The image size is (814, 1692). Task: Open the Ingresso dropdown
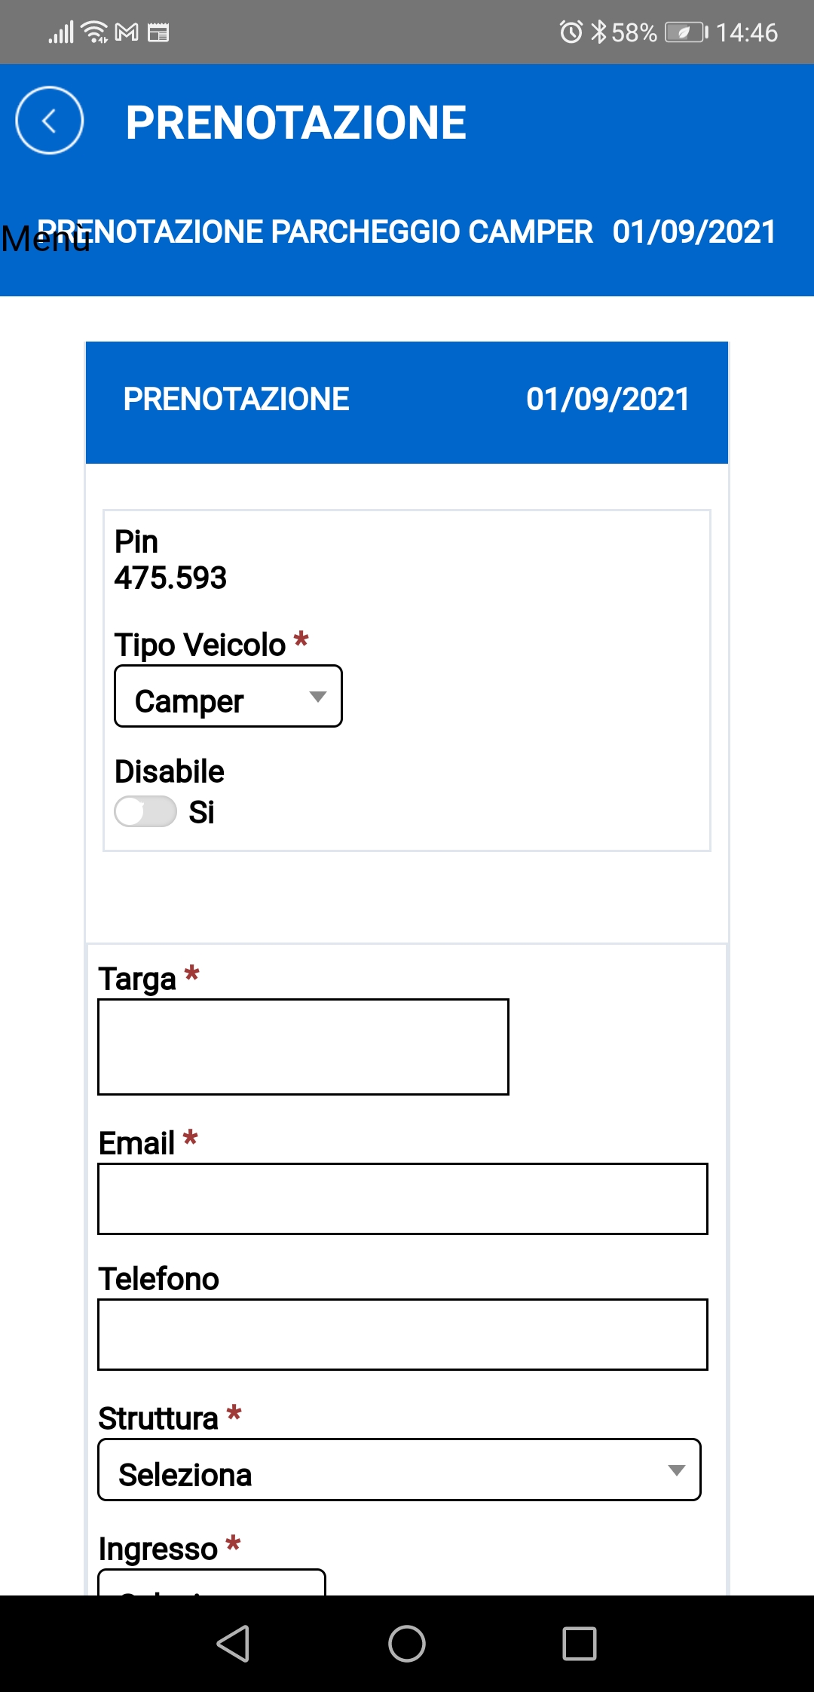212,1582
